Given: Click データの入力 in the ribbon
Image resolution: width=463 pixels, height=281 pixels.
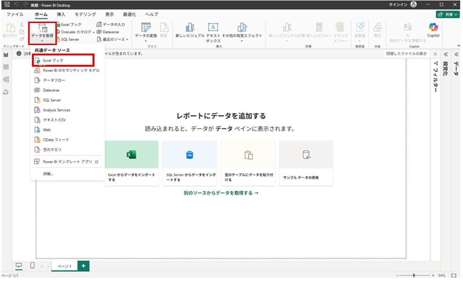Looking at the screenshot, I should 111,24.
